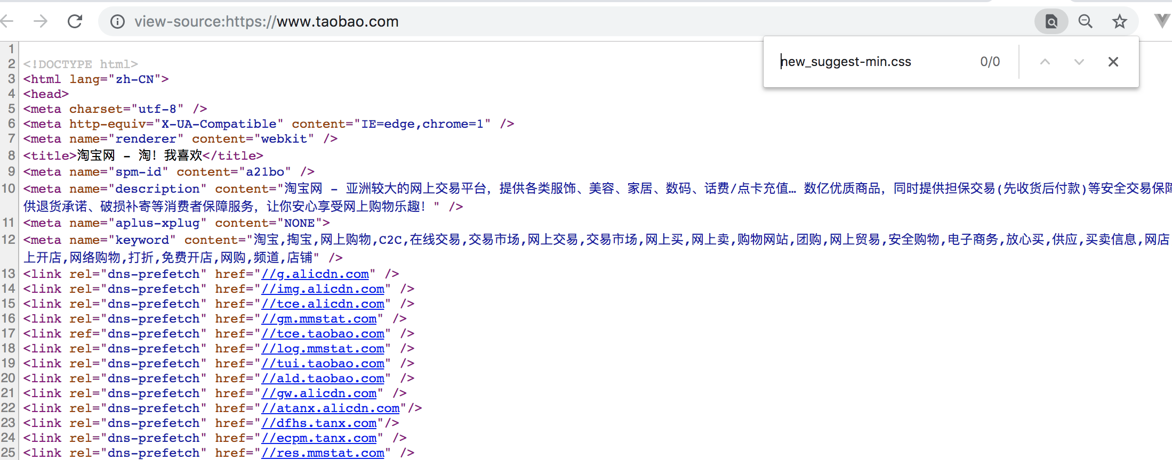Bookmark this page with the star icon
The width and height of the screenshot is (1172, 460).
[1119, 21]
